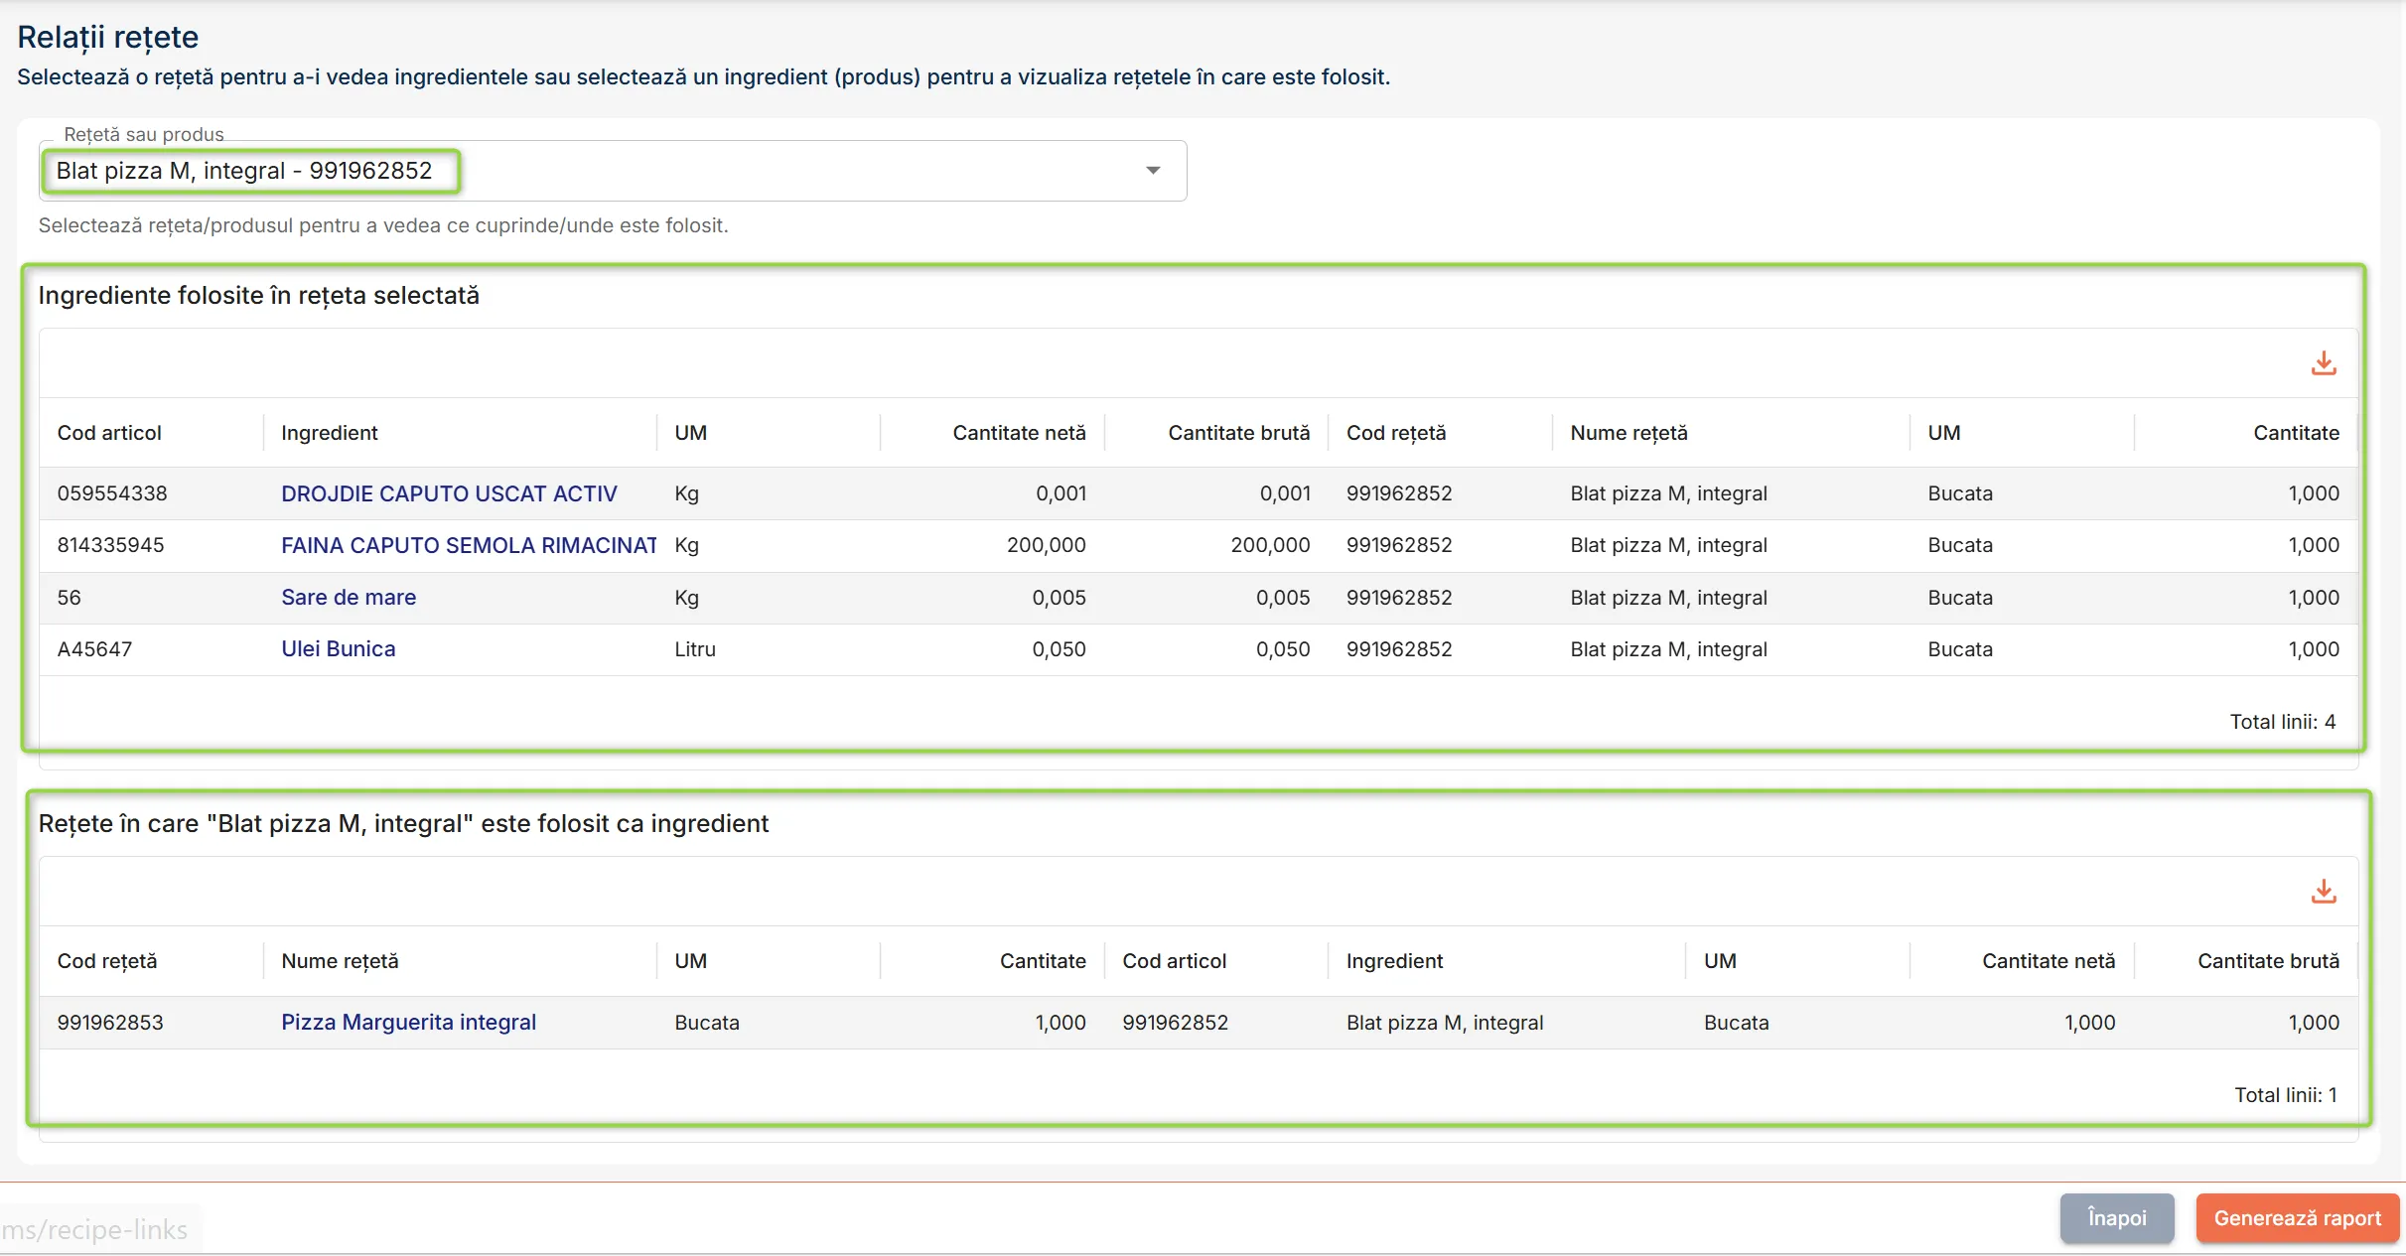Open the FAINA CAPUTO SEMOLA RIMACINATA link
Screen dimensions: 2406x1256
469,545
